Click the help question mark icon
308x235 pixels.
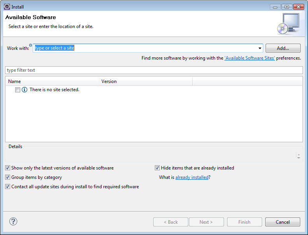tap(13, 221)
